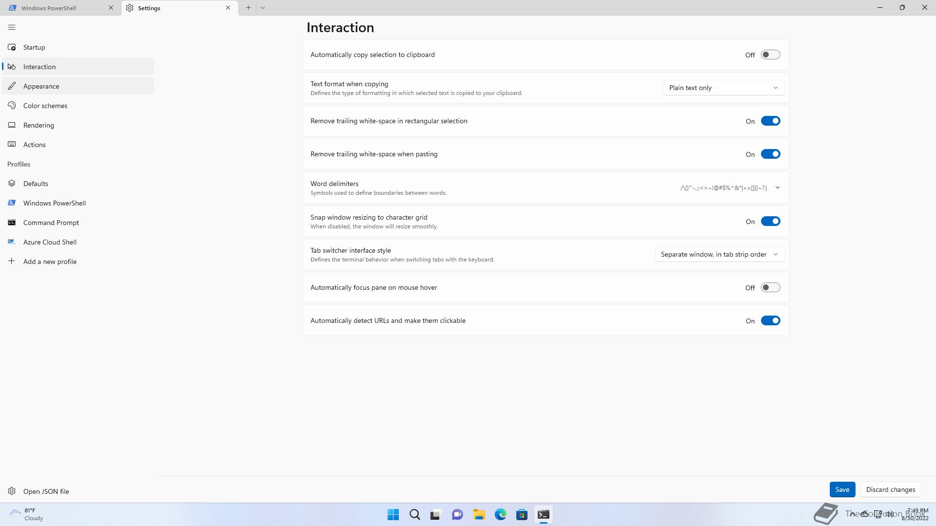Toggle remove trailing white-space when pasting

(770, 154)
